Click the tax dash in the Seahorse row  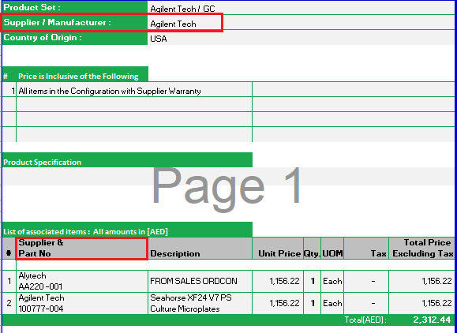pyautogui.click(x=366, y=303)
